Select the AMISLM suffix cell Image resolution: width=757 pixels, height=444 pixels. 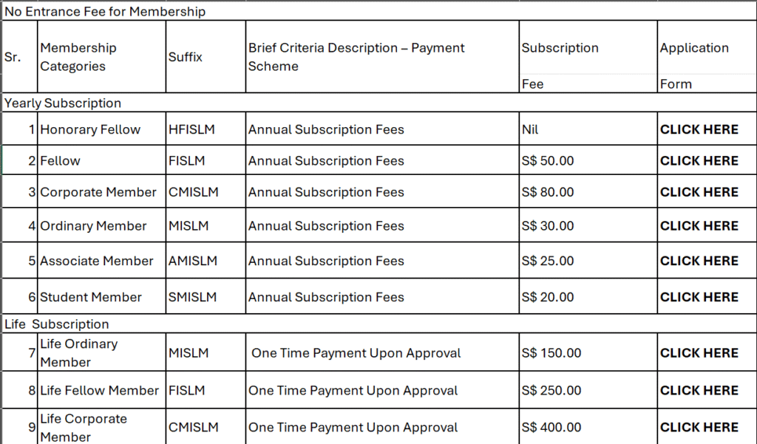[192, 261]
